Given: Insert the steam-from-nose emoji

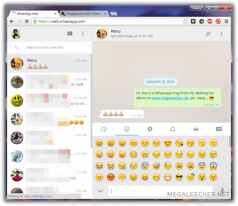Looking at the screenshot, I should (x=122, y=177).
